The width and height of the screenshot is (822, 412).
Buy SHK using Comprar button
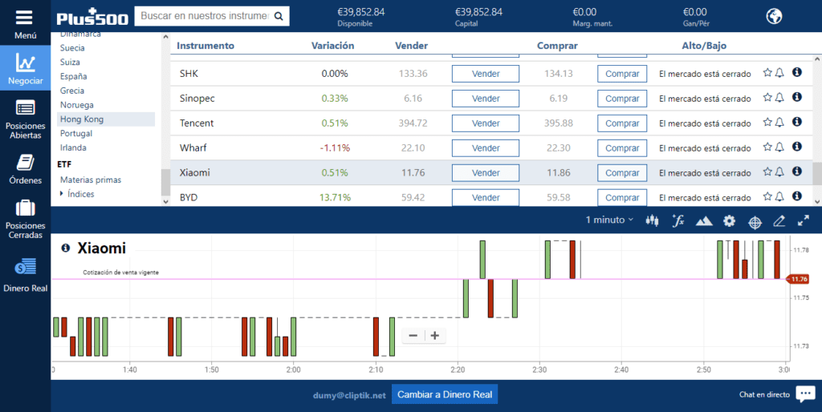coord(622,74)
